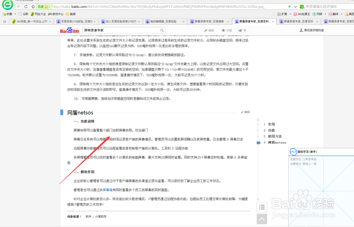
Task: Open the 收藏 favorites star button
Action: pyautogui.click(x=7, y=14)
